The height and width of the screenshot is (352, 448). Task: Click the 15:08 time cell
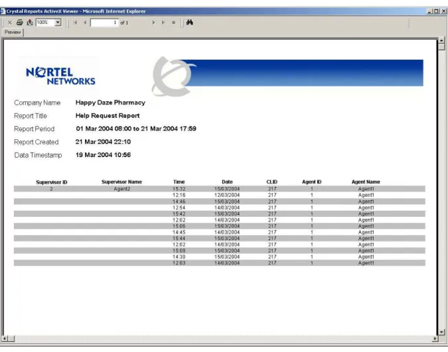pyautogui.click(x=179, y=251)
